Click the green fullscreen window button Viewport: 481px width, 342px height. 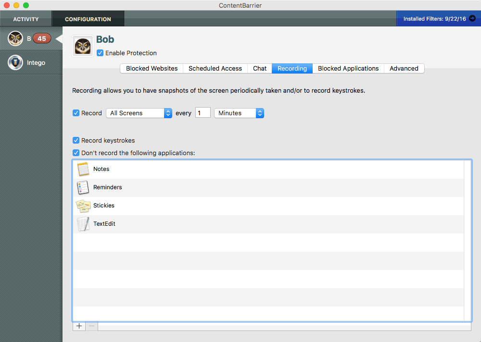point(26,5)
